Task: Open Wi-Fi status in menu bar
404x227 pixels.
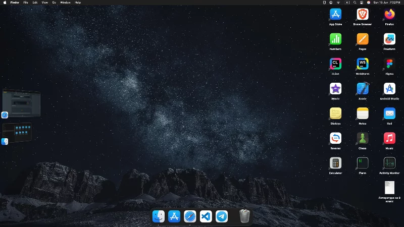Action: tap(338, 3)
